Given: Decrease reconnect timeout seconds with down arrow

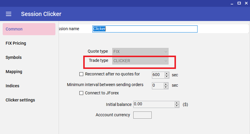Looking at the screenshot, I should tap(167, 76).
